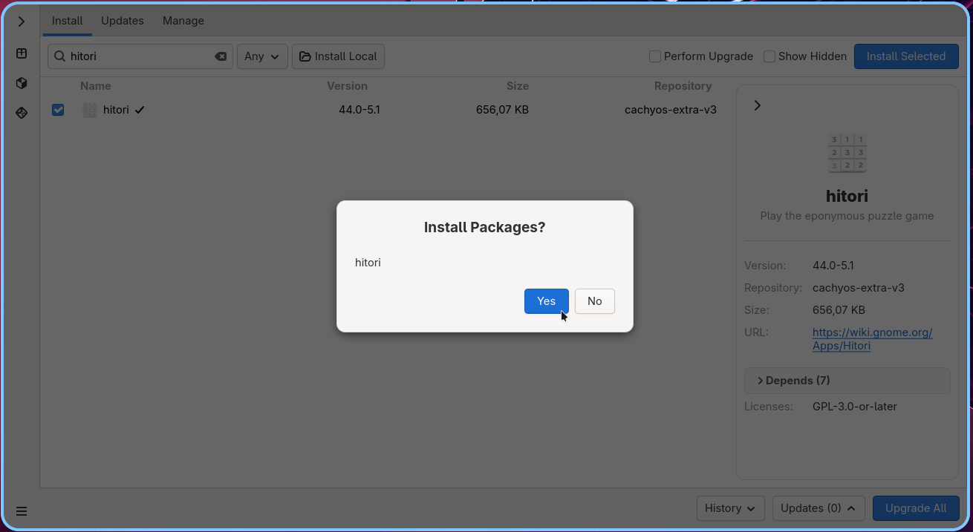Image resolution: width=973 pixels, height=532 pixels.
Task: Click the Install Local button
Action: pos(339,56)
